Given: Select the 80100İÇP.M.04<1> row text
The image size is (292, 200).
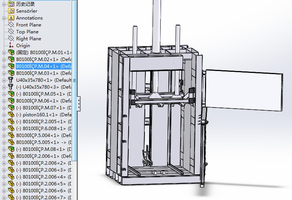Looking at the screenshot, I should (44, 66).
